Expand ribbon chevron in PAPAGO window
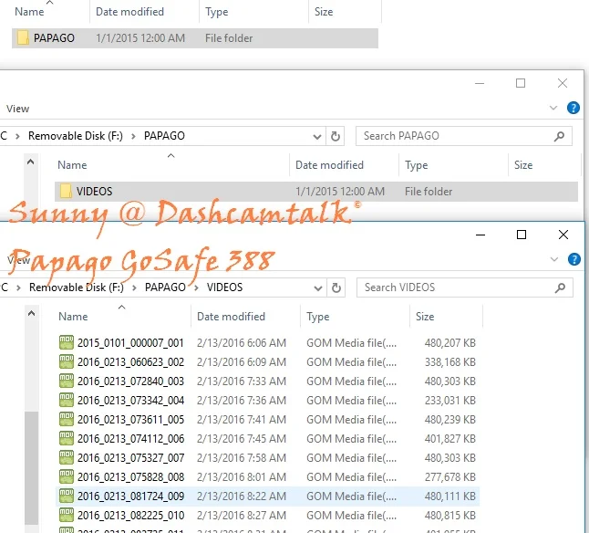Screen dimensions: 589x533 pos(553,109)
